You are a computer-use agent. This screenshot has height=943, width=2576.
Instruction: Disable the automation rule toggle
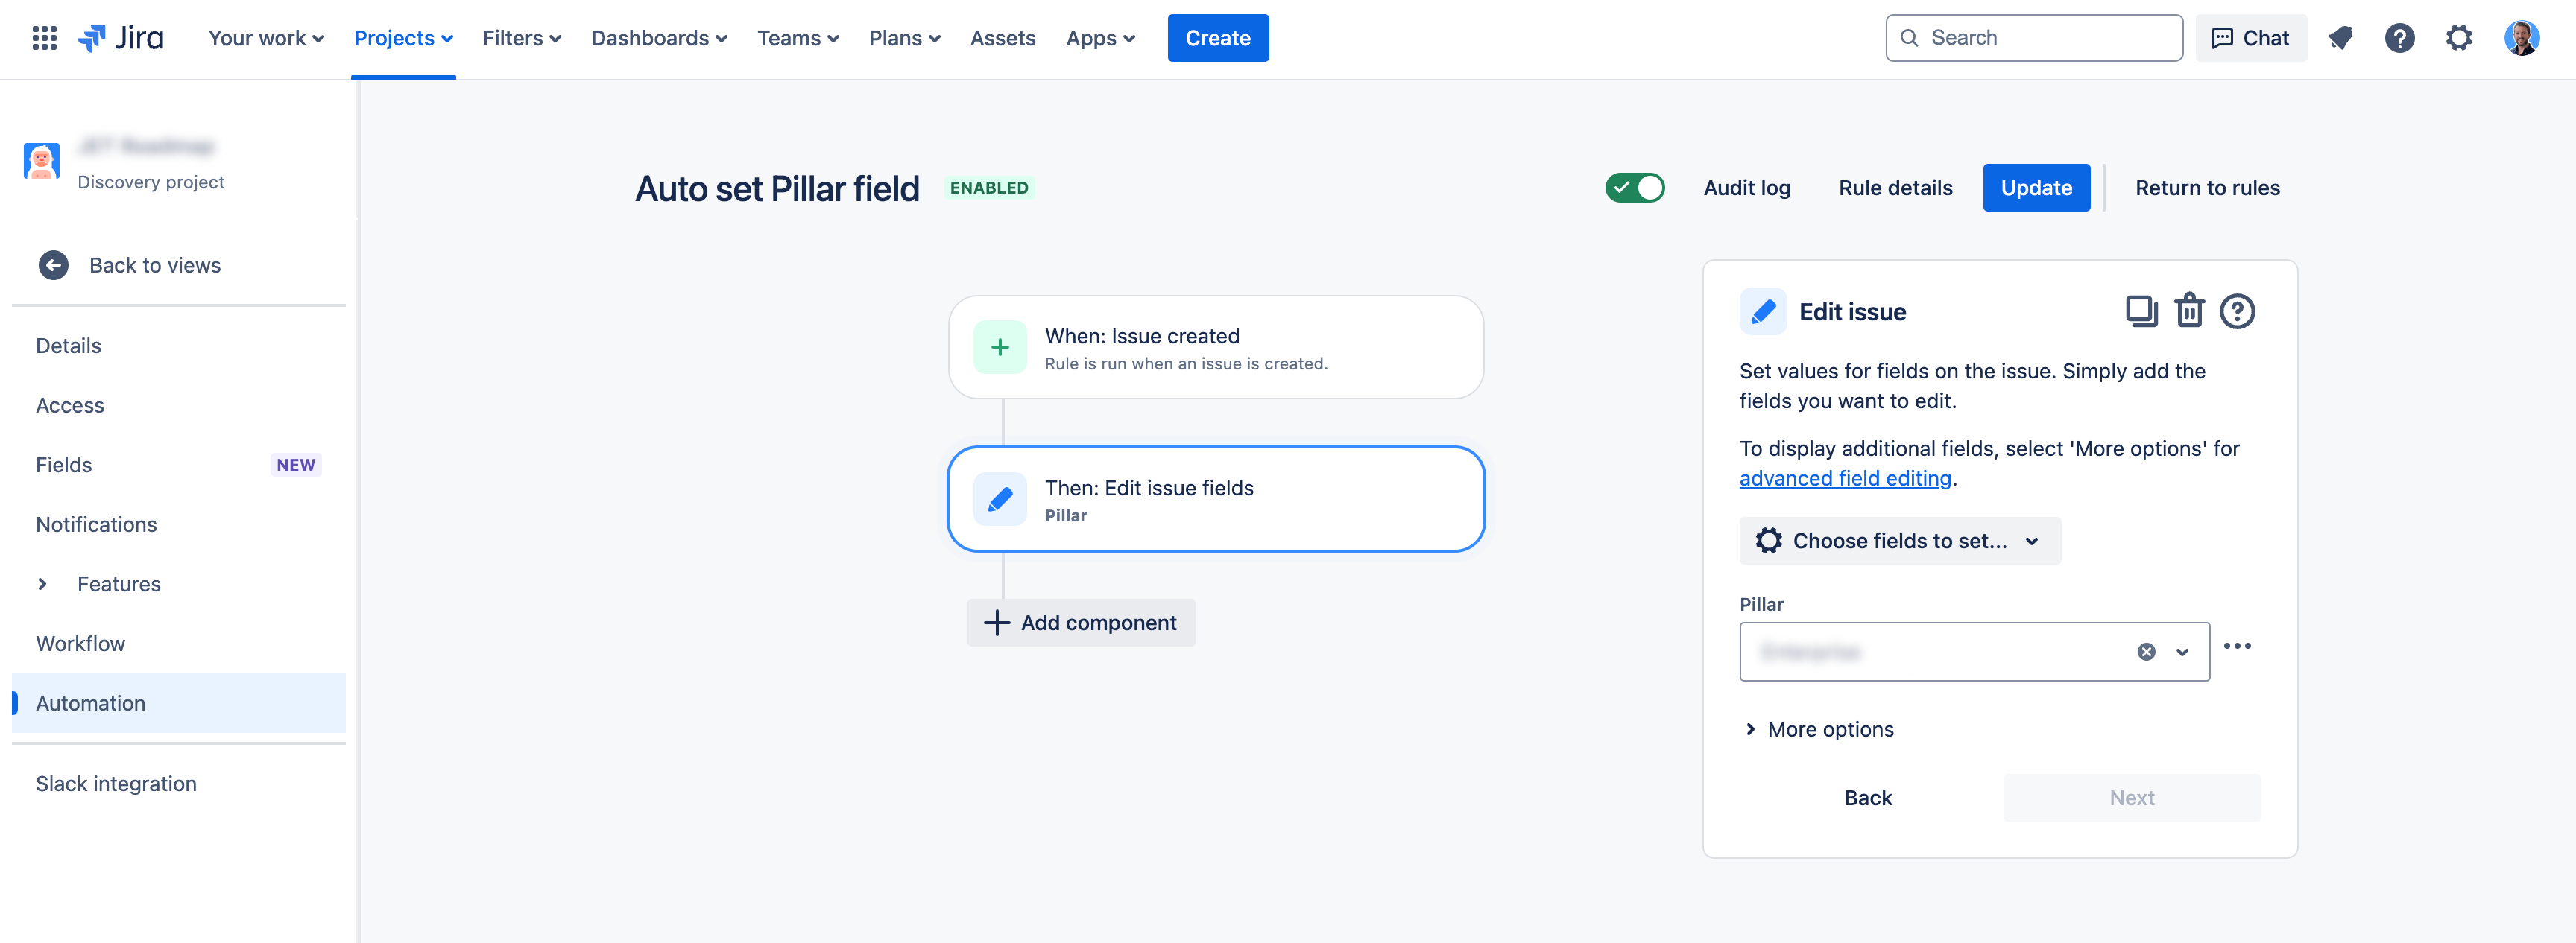[x=1635, y=187]
